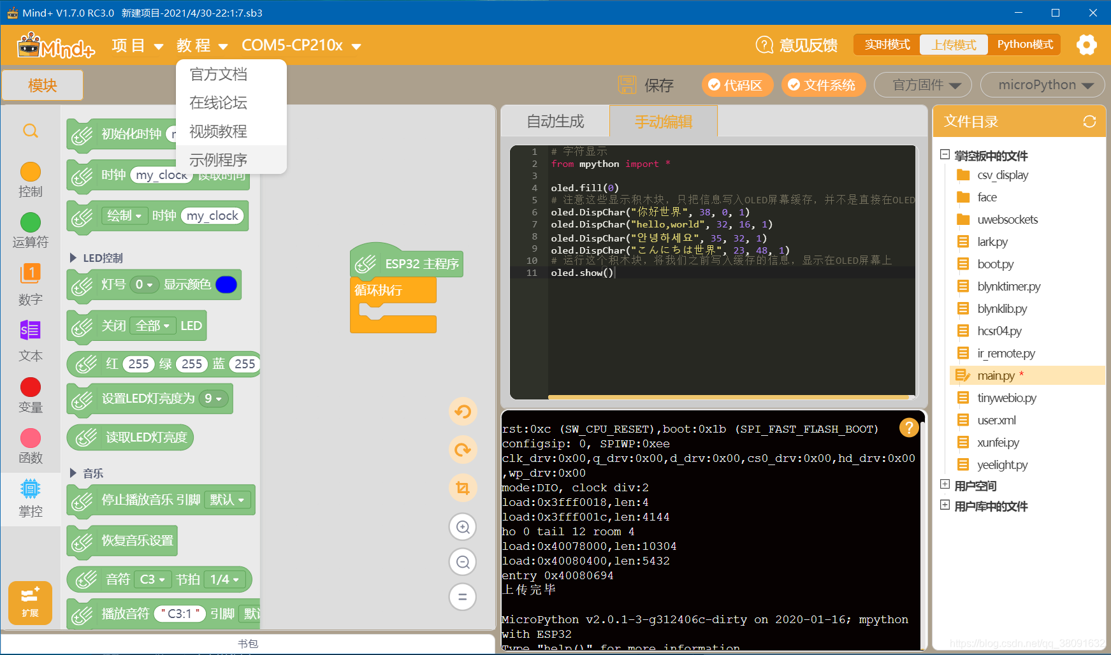Collapse the 掌控板中的文件 tree
1111x655 pixels.
coord(945,155)
